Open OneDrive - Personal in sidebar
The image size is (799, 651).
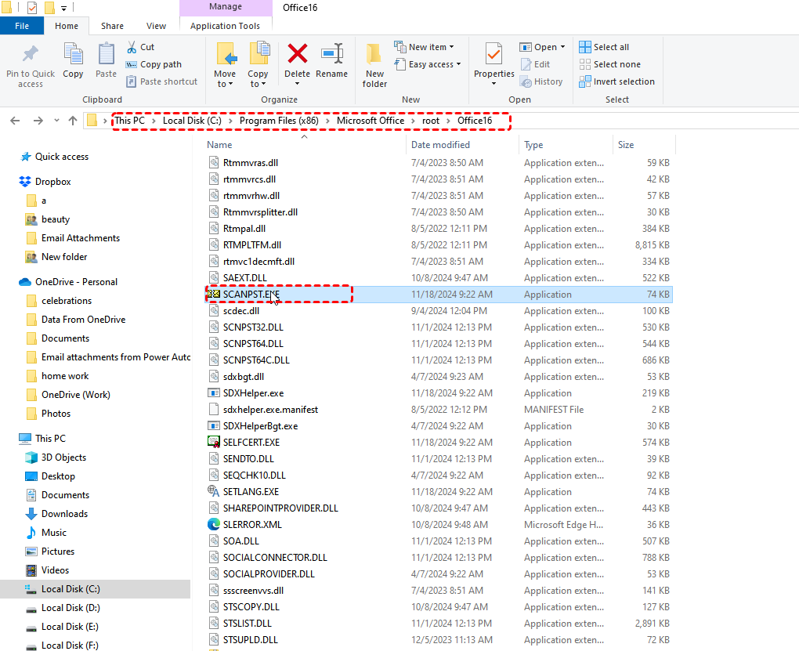76,282
